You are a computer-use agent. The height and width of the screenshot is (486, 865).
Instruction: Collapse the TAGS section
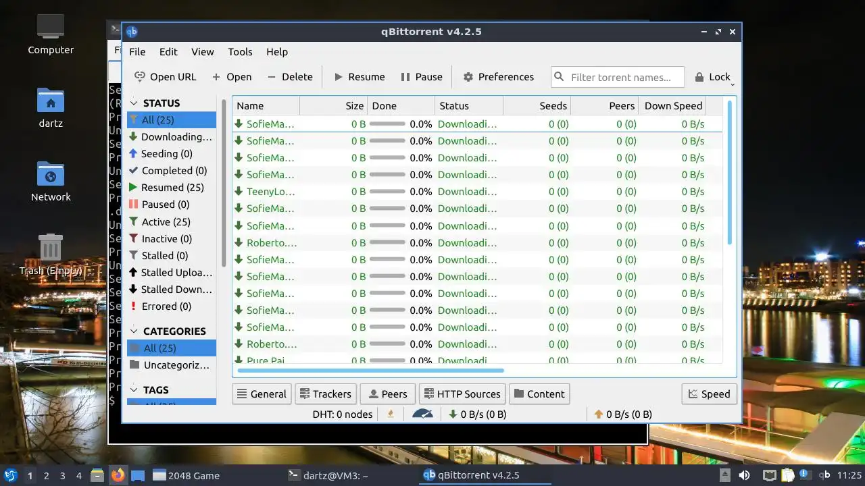pyautogui.click(x=134, y=390)
